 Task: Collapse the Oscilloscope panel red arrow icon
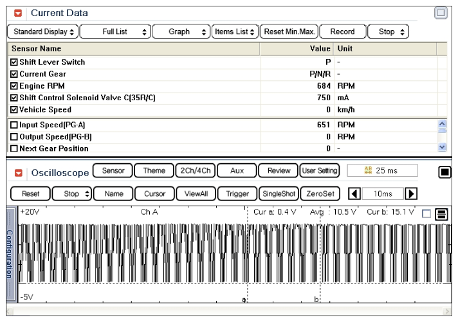click(x=19, y=173)
